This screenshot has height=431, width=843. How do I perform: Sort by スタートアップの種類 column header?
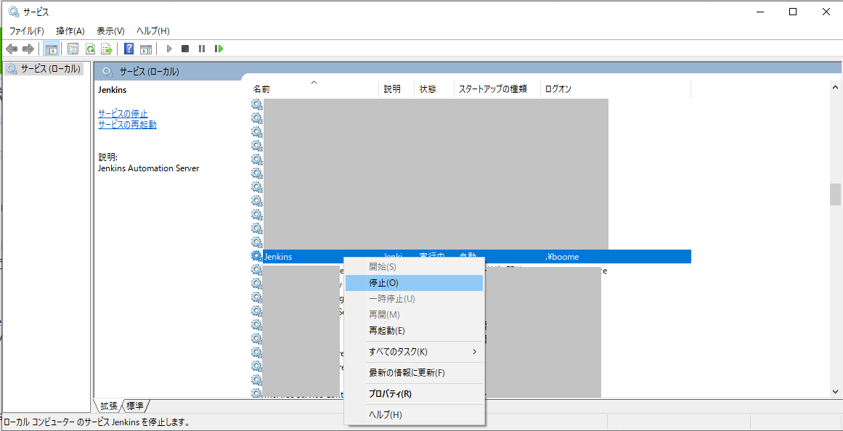pyautogui.click(x=497, y=89)
